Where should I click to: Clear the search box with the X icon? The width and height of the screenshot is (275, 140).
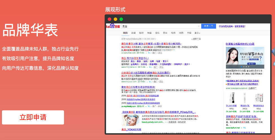(199, 26)
